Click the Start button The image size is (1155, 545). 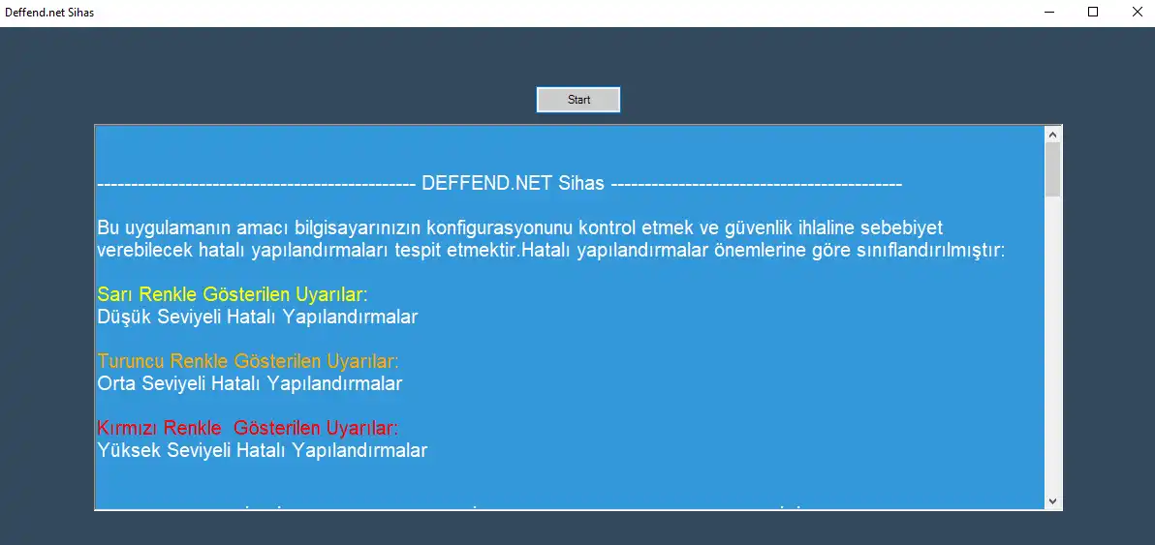tap(578, 100)
